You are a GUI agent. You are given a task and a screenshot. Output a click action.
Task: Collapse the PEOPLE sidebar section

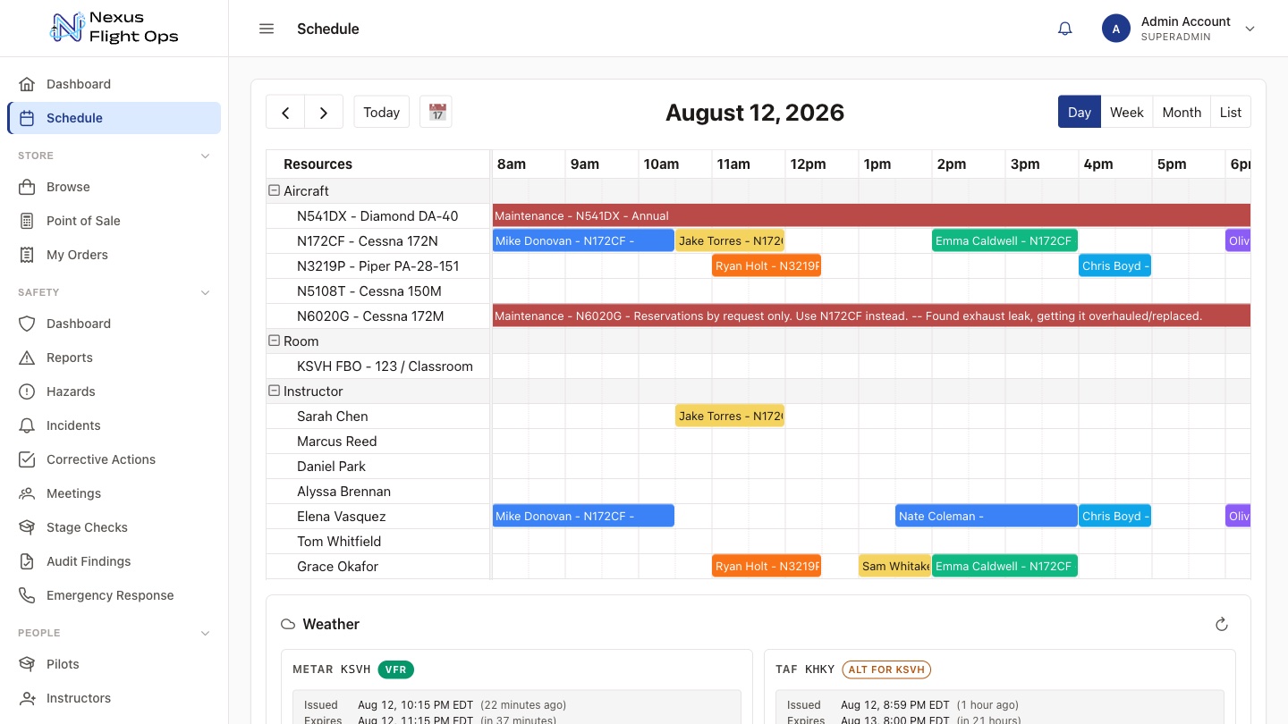[205, 633]
